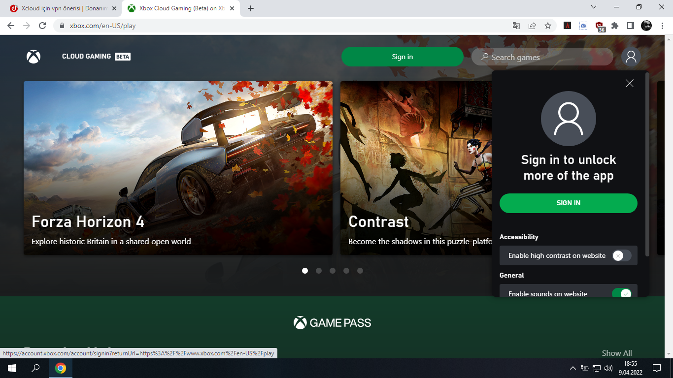
Task: Jump to the second carousel pagination dot
Action: point(319,271)
